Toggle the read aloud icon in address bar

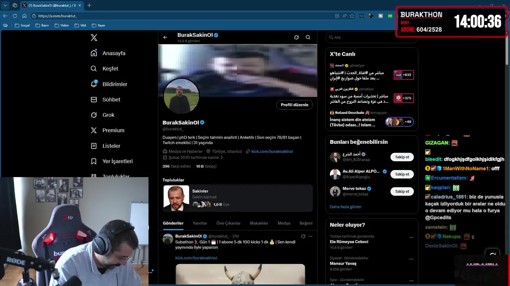(344, 16)
